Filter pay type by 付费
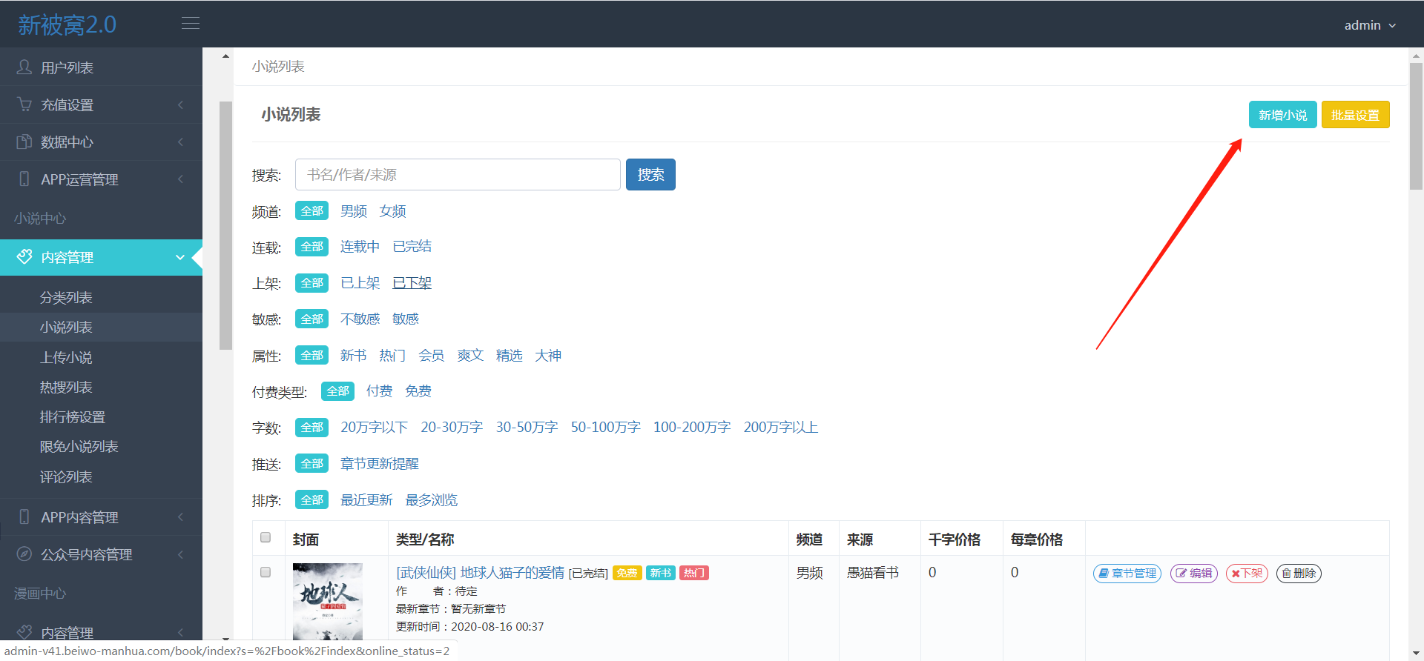The image size is (1424, 661). 380,391
